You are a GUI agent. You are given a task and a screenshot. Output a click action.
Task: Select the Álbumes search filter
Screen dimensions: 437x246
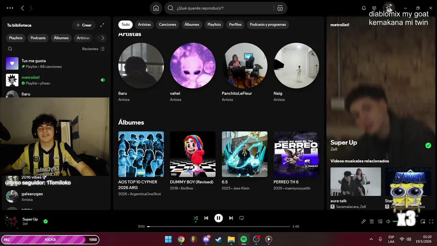point(192,25)
